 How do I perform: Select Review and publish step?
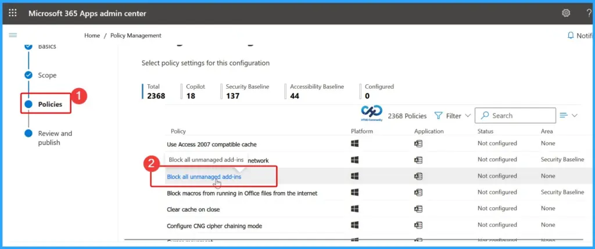click(55, 138)
